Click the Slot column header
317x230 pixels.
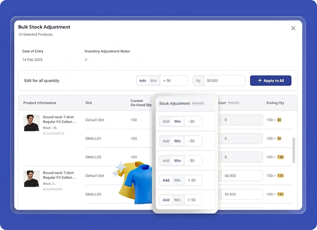tap(89, 103)
